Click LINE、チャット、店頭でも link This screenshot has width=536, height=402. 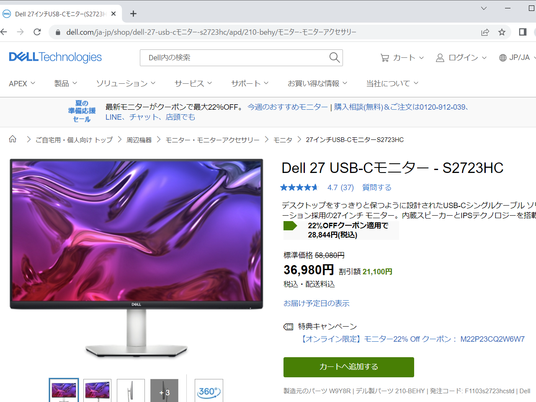[x=150, y=117]
